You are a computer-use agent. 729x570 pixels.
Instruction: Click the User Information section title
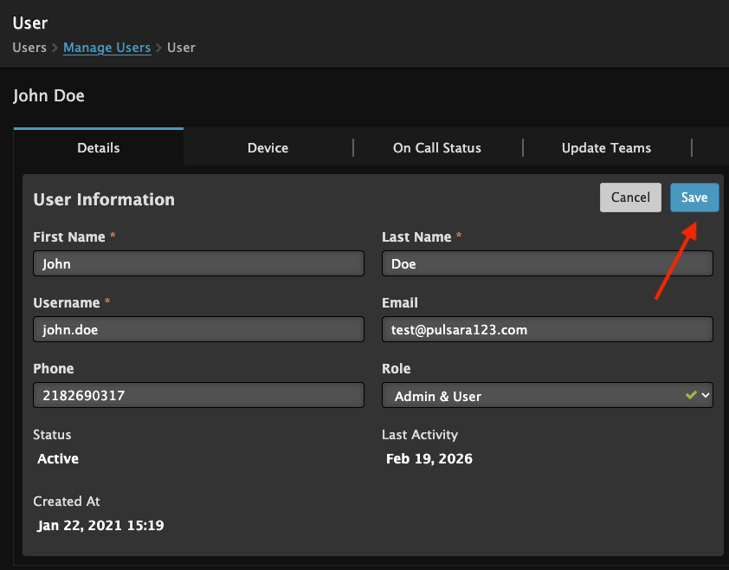[x=104, y=199]
